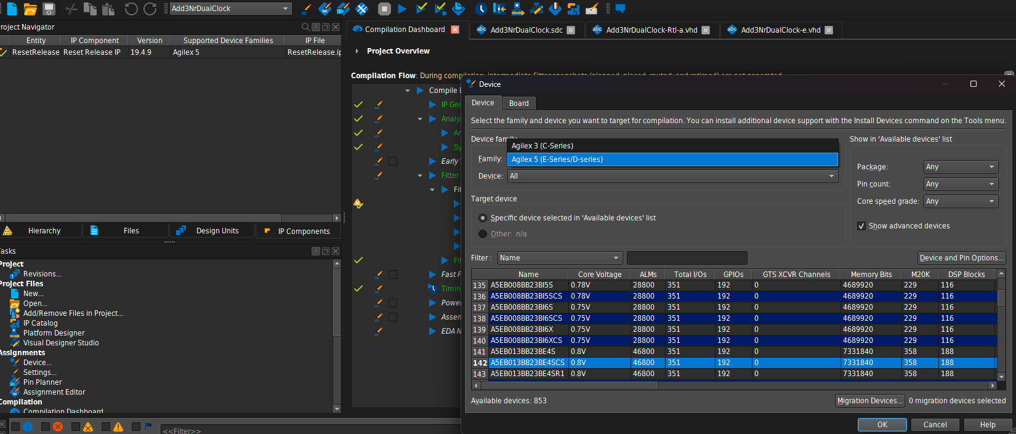Open the Add3NrDualClock.sdc tab
Screen dimensions: 1016x434
[x=526, y=30]
